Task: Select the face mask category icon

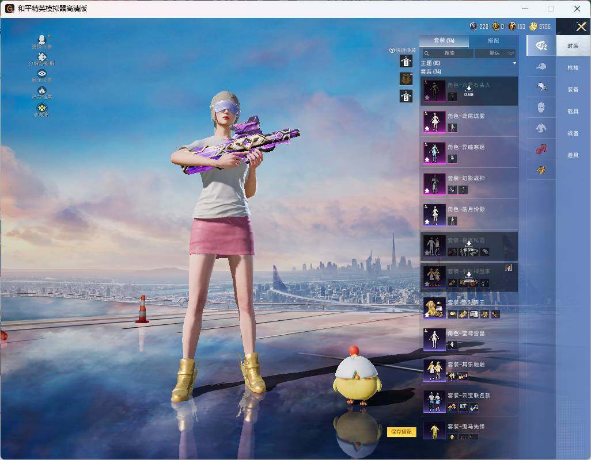Action: pos(541,108)
